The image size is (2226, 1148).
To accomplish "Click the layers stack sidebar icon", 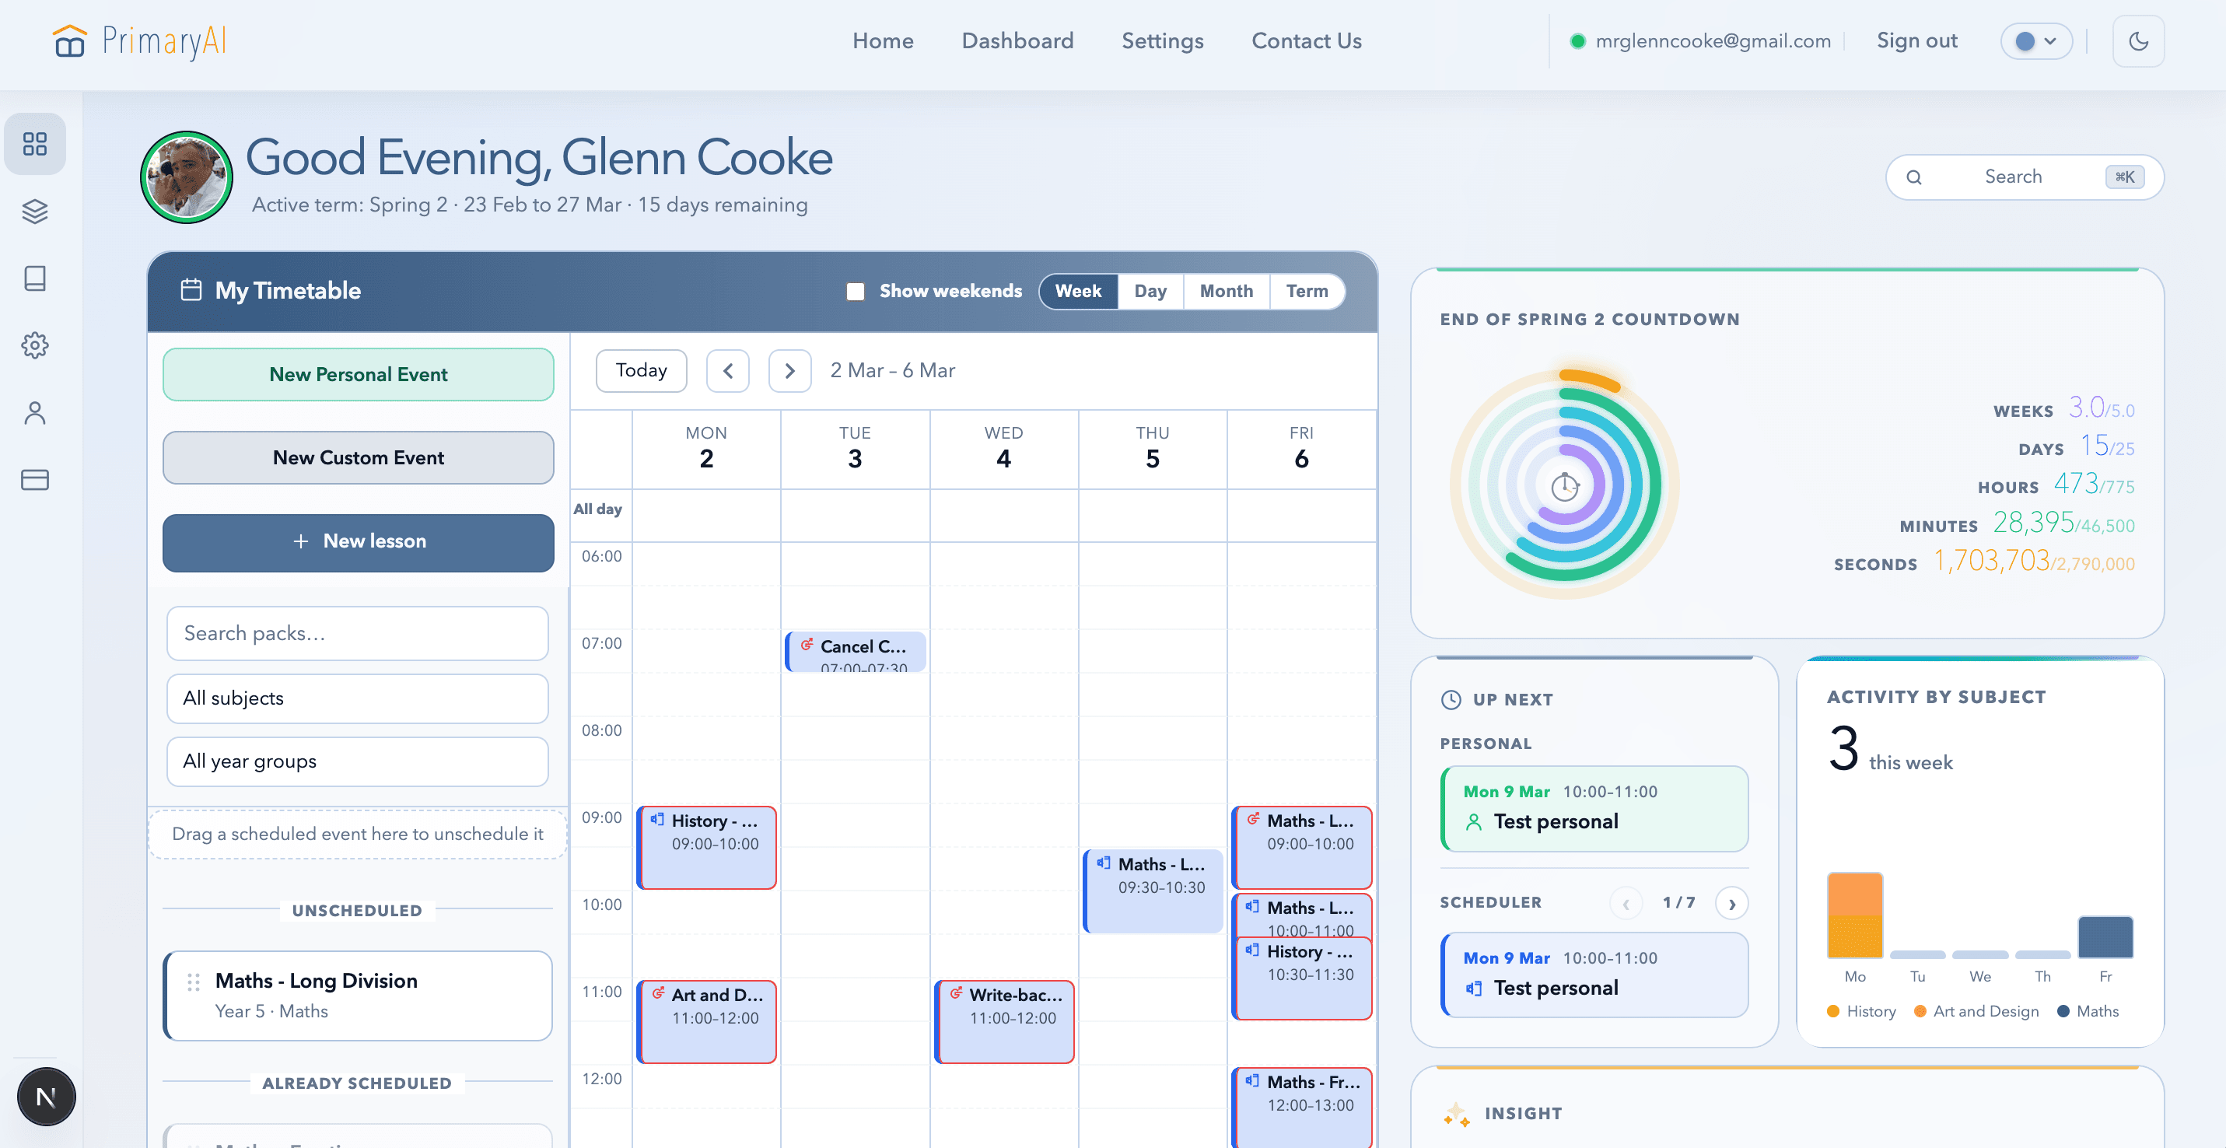I will (34, 211).
